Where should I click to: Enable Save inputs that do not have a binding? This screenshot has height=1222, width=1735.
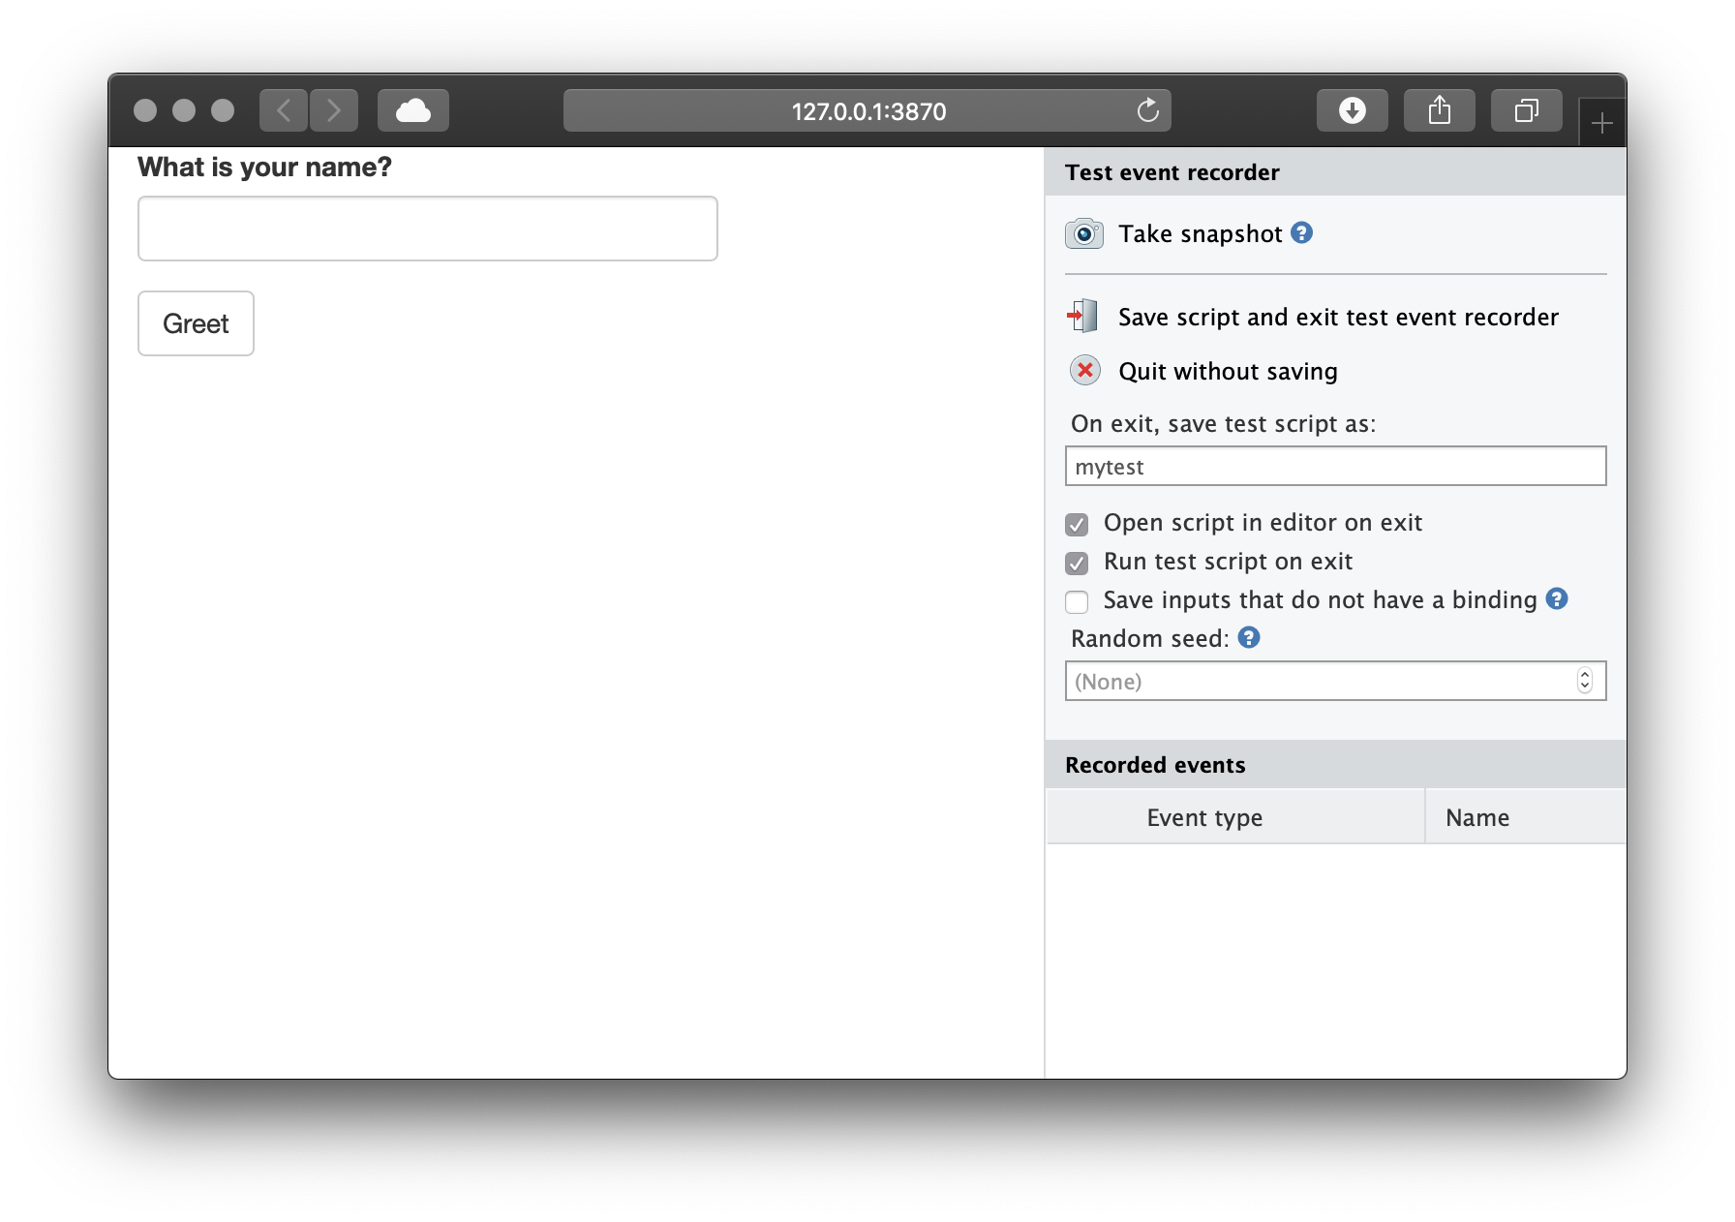click(x=1077, y=602)
